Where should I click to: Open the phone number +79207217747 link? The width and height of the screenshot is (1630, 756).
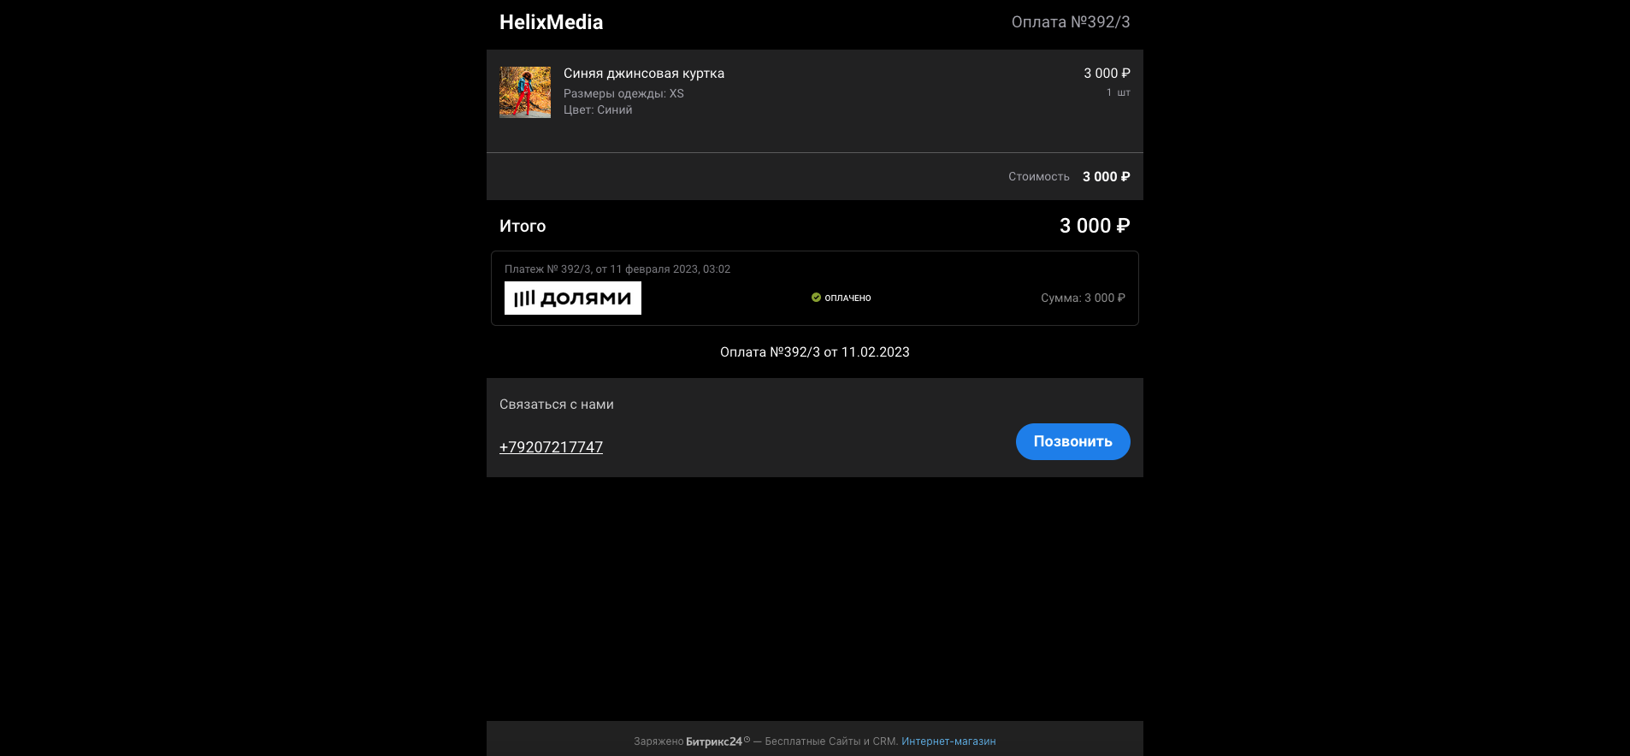click(551, 447)
